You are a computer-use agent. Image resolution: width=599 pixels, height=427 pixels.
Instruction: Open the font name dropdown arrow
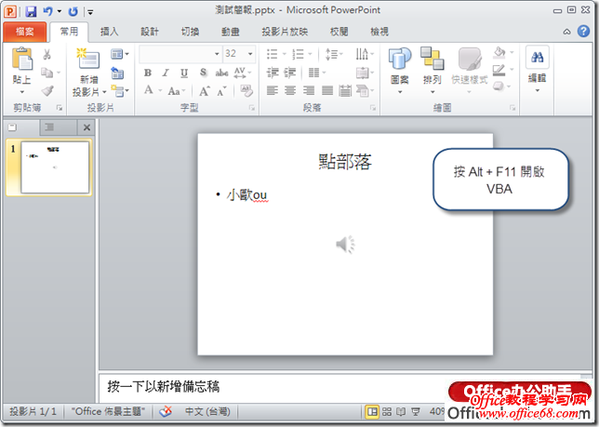click(x=217, y=54)
